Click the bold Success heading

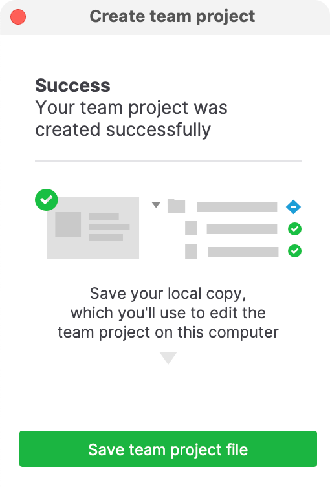(72, 85)
